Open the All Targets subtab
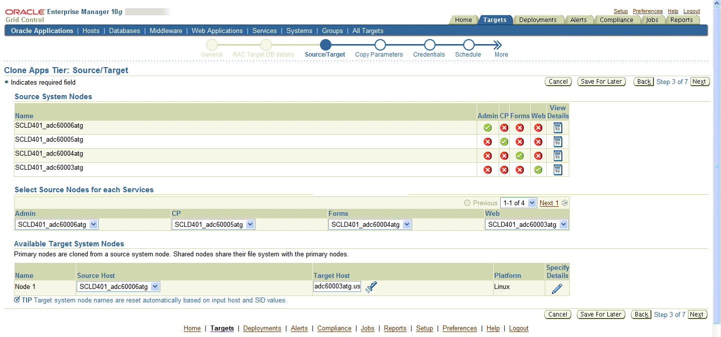Viewport: 721px width, 337px height. click(368, 31)
